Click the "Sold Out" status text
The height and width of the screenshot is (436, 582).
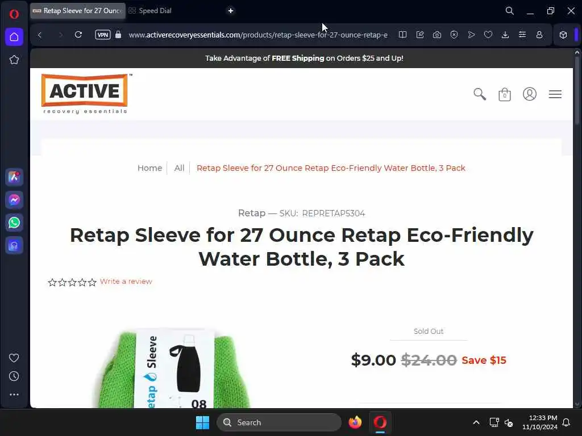click(x=429, y=331)
